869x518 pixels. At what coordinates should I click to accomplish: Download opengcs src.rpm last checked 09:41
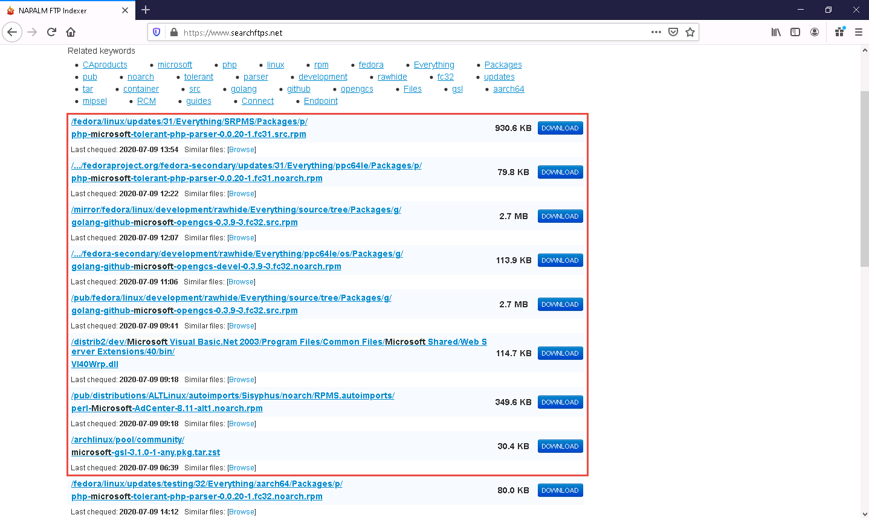[560, 304]
